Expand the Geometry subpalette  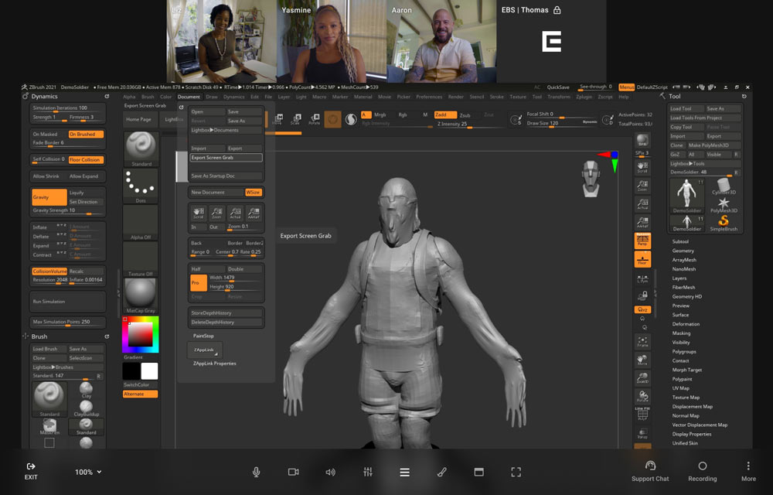[x=682, y=251]
